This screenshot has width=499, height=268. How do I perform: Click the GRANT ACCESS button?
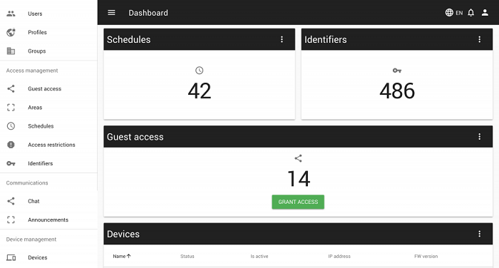[298, 202]
